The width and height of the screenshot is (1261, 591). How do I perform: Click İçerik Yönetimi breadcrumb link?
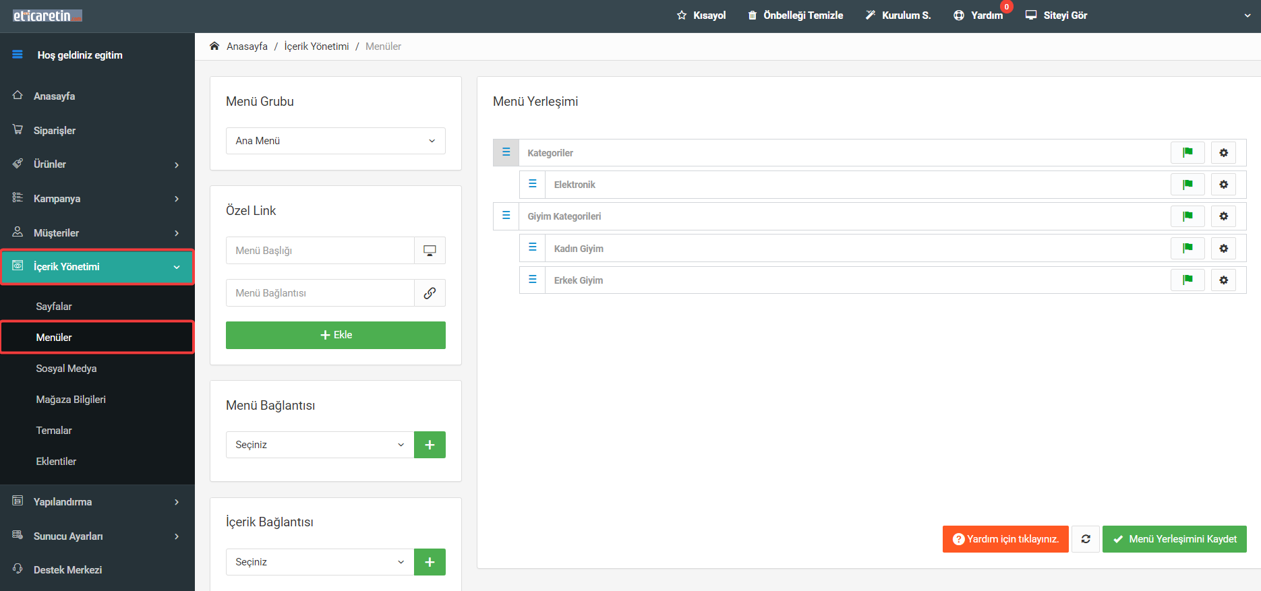point(316,46)
